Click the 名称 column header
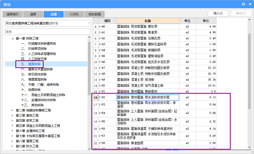Viewport: 254px width, 154px height. click(148, 21)
